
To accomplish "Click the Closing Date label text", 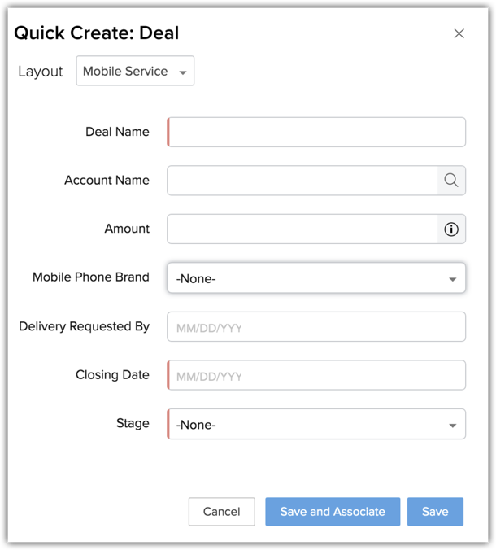I will (112, 375).
